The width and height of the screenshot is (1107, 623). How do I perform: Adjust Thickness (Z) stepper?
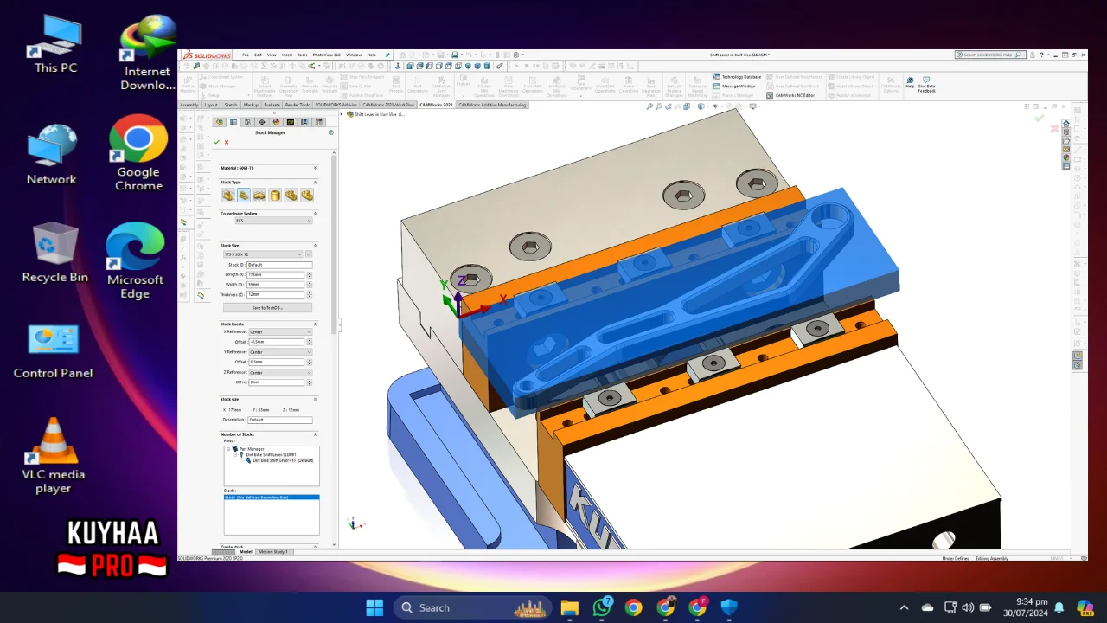[310, 294]
